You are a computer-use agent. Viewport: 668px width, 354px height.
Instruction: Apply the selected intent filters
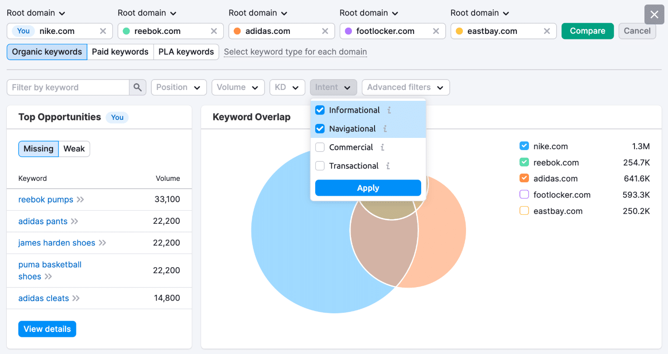[368, 188]
